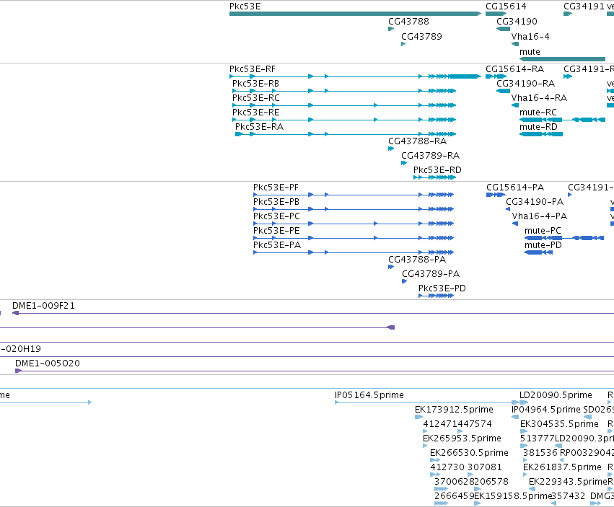Image resolution: width=614 pixels, height=507 pixels.
Task: Select the DME1-005O20 clone label
Action: click(x=48, y=363)
